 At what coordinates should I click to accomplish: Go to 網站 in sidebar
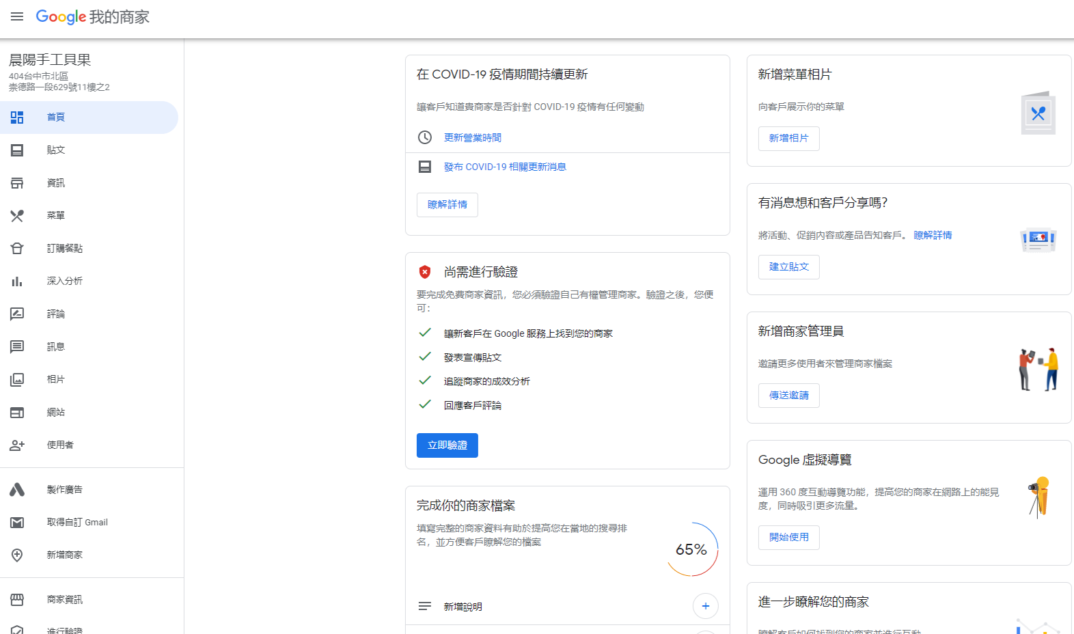click(x=56, y=413)
